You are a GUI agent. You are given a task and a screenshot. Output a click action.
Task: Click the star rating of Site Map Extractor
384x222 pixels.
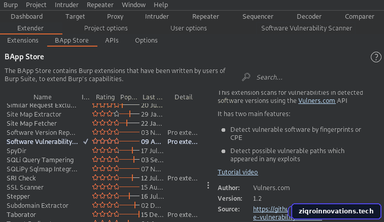[x=106, y=114]
